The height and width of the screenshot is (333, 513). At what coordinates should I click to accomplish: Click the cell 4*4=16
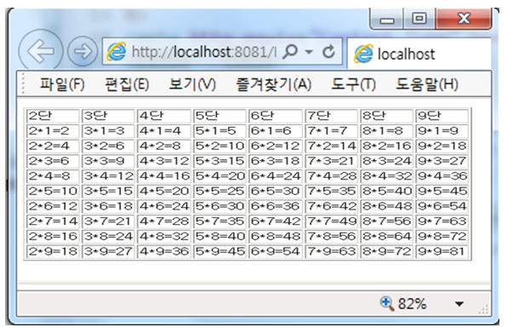click(164, 176)
